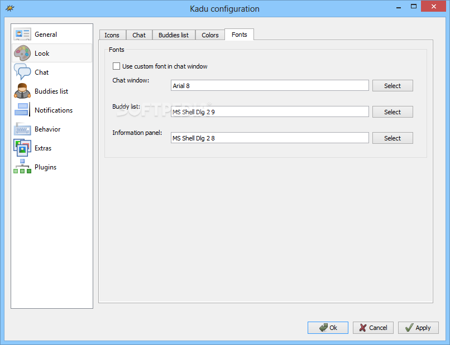Screen dimensions: 450x345
Task: Click the 'Fonts' group box title
Action: [117, 50]
